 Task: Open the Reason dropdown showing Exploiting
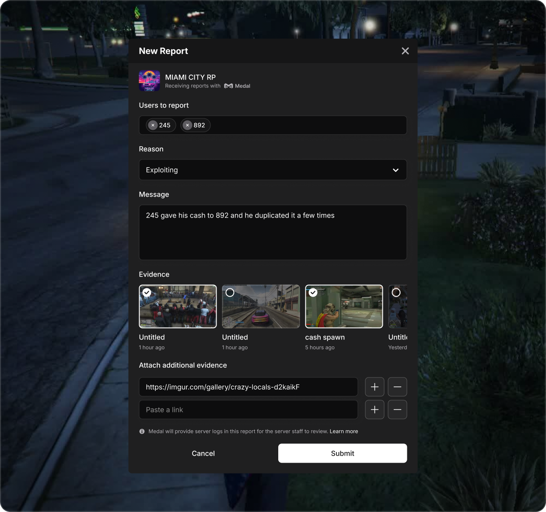tap(273, 170)
